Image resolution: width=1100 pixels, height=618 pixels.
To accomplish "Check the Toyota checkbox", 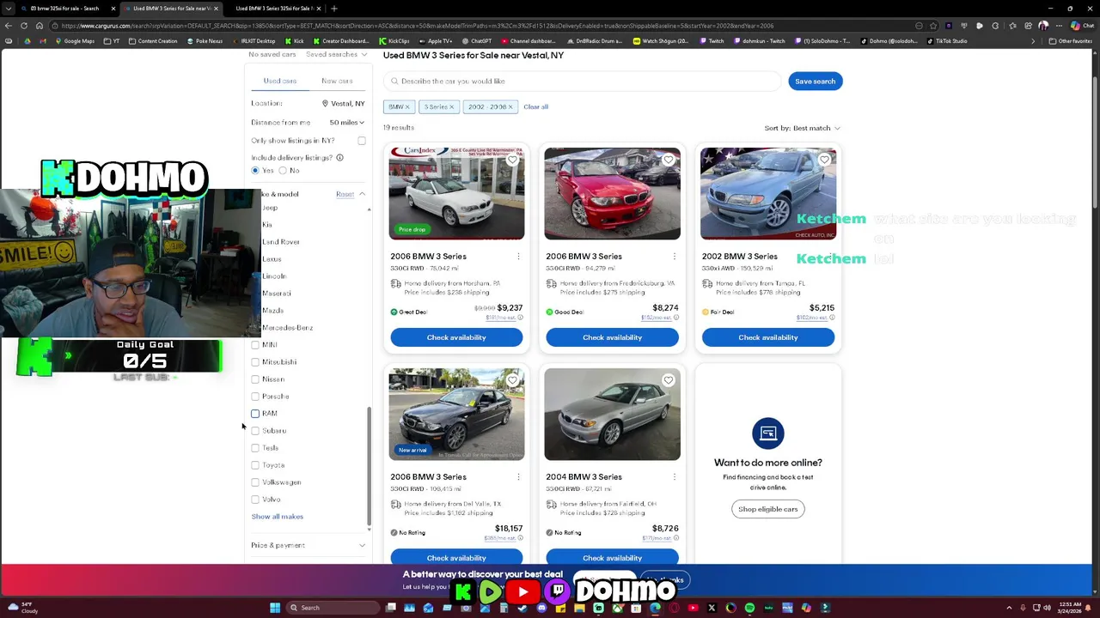I will pyautogui.click(x=255, y=465).
